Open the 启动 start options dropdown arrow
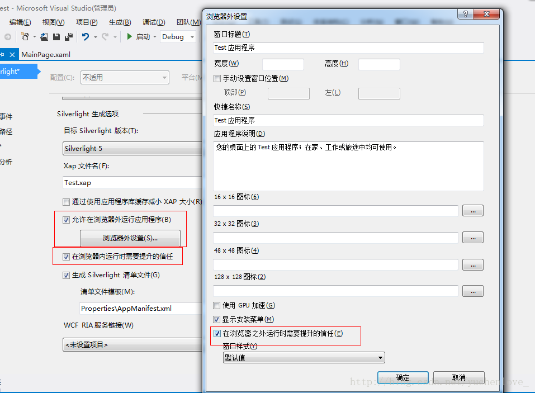The image size is (535, 393). (x=155, y=37)
